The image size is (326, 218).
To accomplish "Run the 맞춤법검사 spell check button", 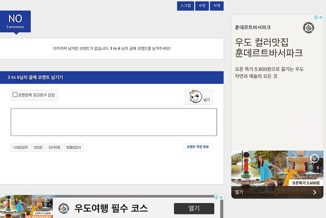I will [x=73, y=147].
